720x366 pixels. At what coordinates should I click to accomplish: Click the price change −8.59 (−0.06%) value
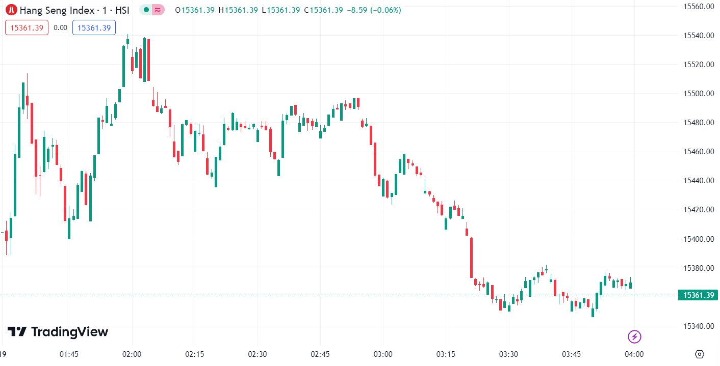point(373,10)
